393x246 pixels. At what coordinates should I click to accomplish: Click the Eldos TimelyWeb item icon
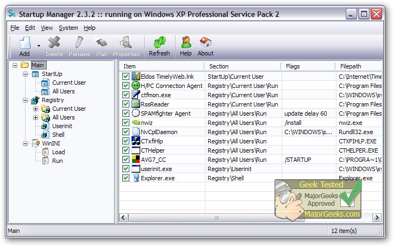[135, 76]
